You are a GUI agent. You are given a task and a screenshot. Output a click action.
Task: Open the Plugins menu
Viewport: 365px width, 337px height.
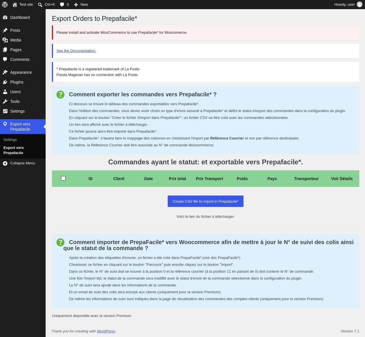point(23,82)
